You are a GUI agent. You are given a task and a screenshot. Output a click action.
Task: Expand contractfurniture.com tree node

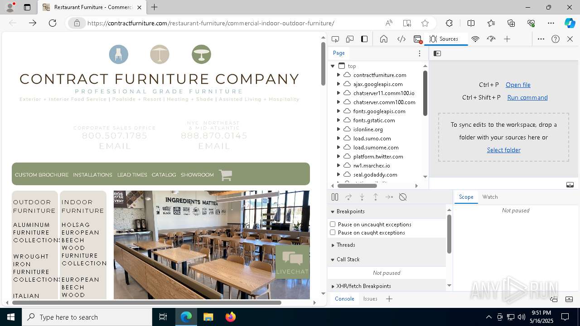338,75
